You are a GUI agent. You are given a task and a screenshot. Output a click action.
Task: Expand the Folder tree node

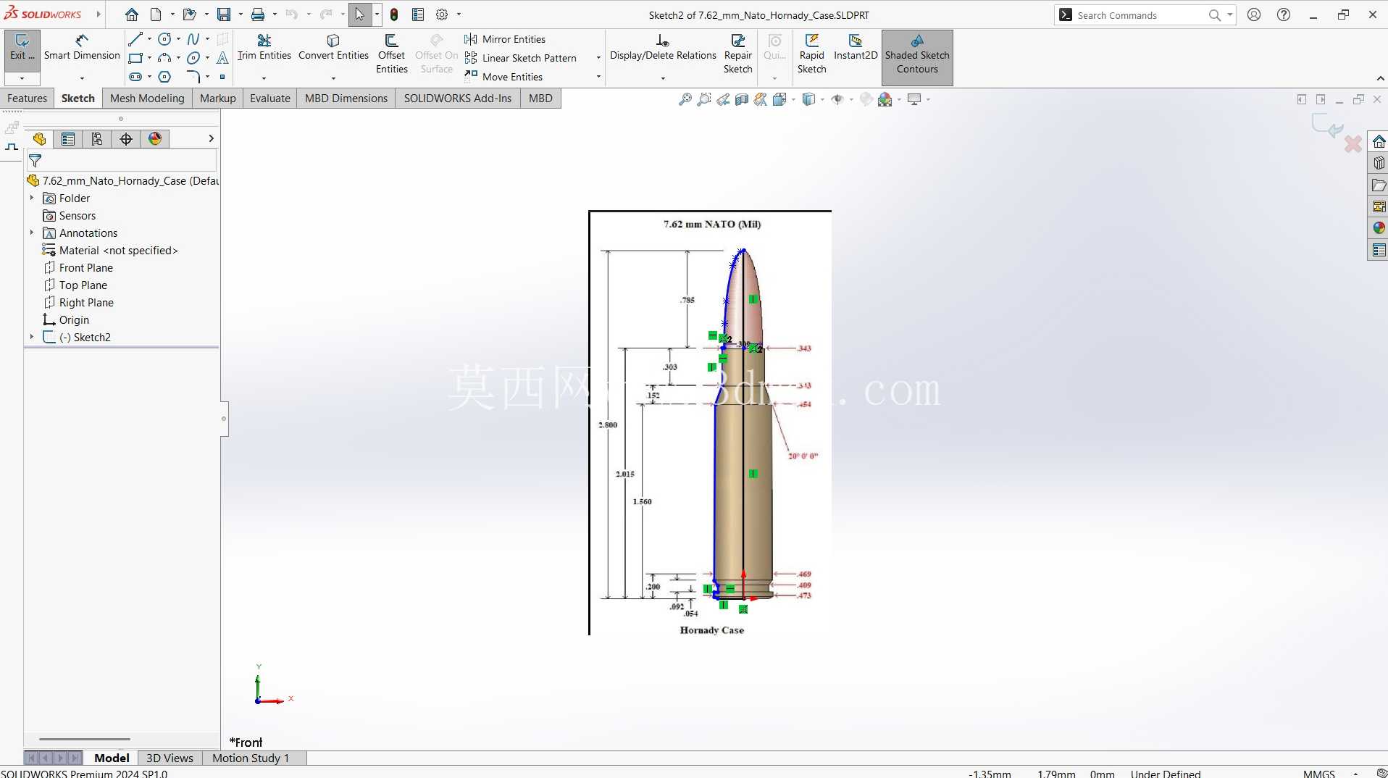(32, 198)
